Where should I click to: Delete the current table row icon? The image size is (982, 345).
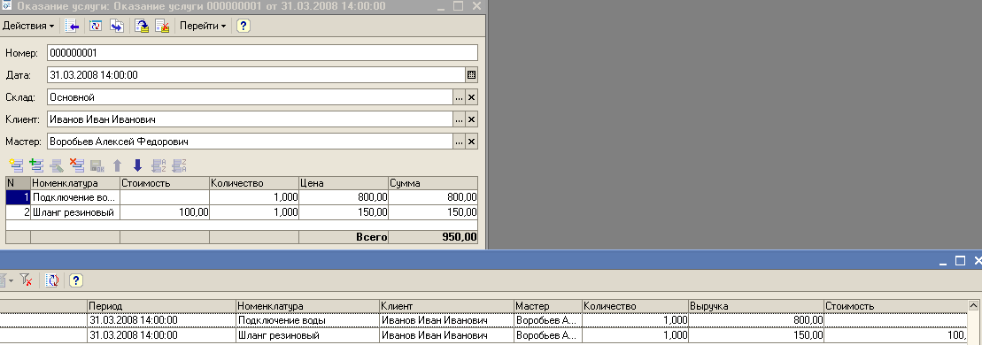tap(76, 165)
